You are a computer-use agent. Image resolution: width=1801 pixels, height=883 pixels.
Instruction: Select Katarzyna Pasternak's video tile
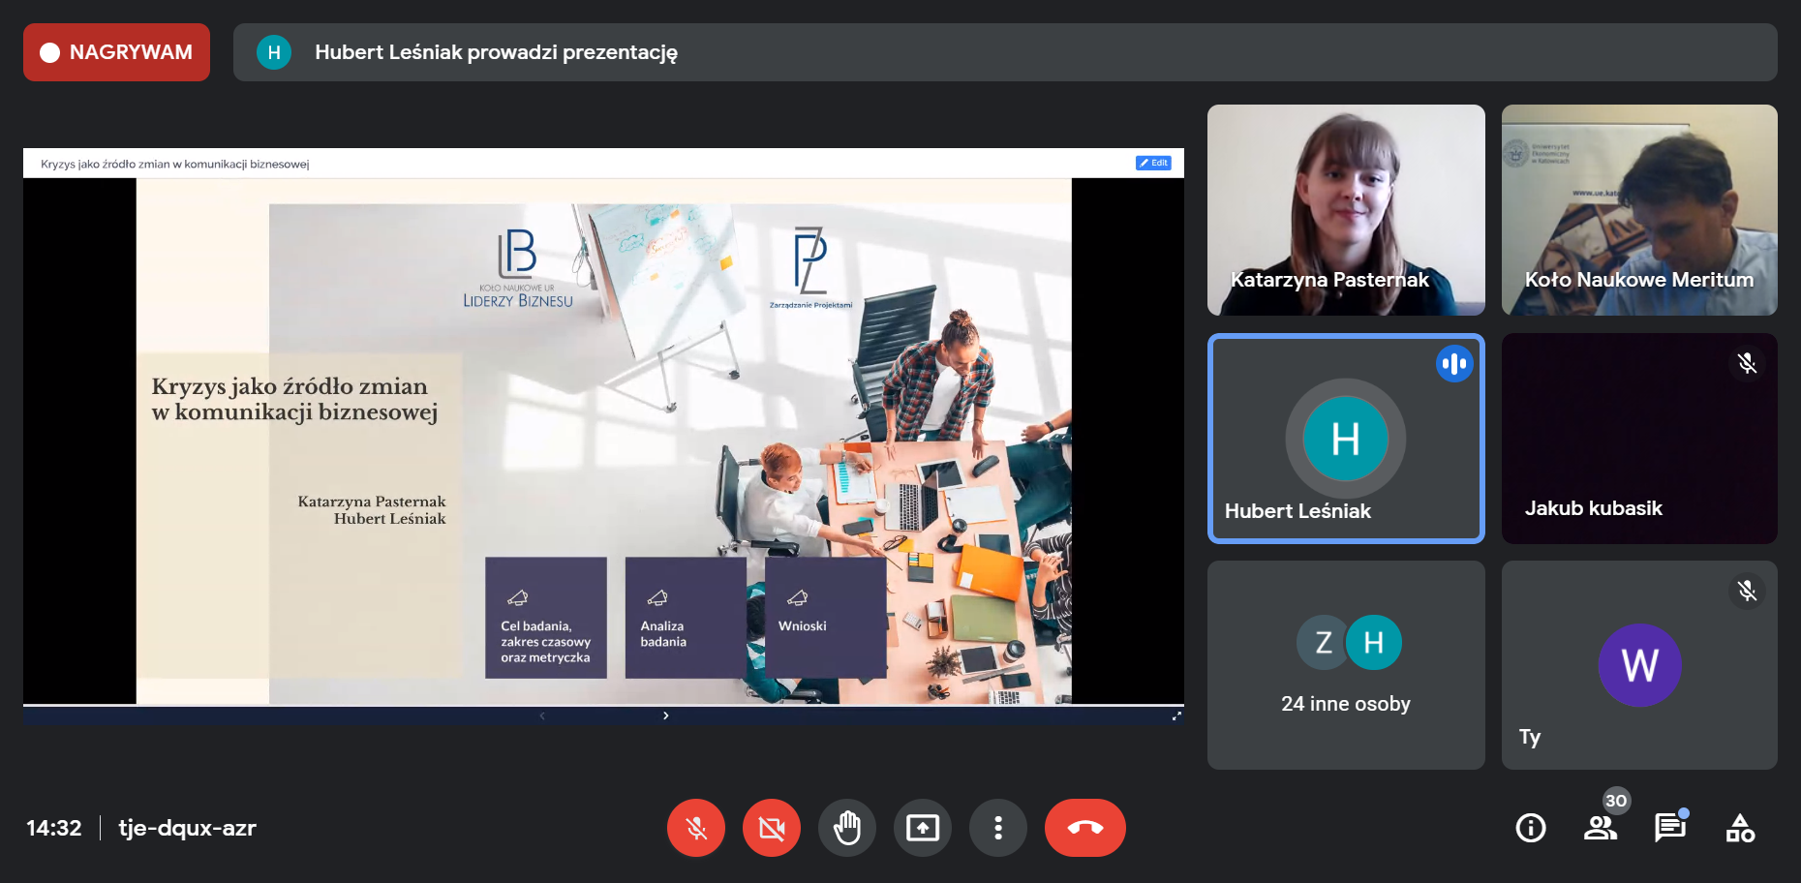pyautogui.click(x=1345, y=209)
